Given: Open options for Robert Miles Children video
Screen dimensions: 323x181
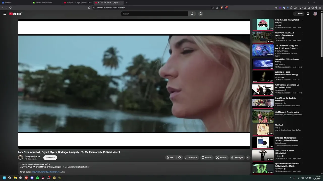Looking at the screenshot, I should 302,60.
